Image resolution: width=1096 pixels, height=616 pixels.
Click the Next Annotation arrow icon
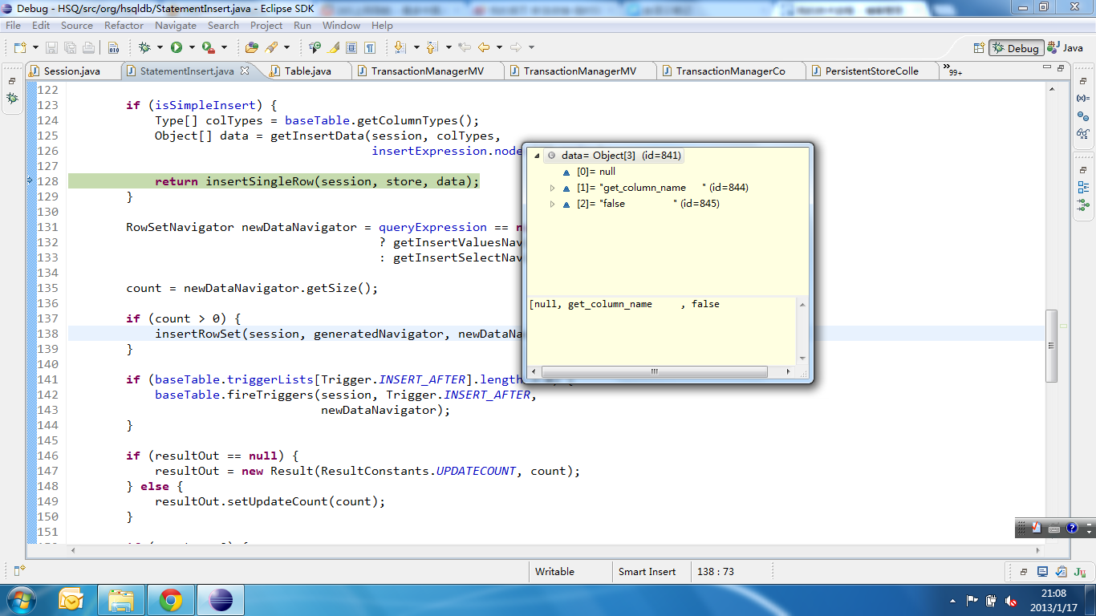[399, 48]
